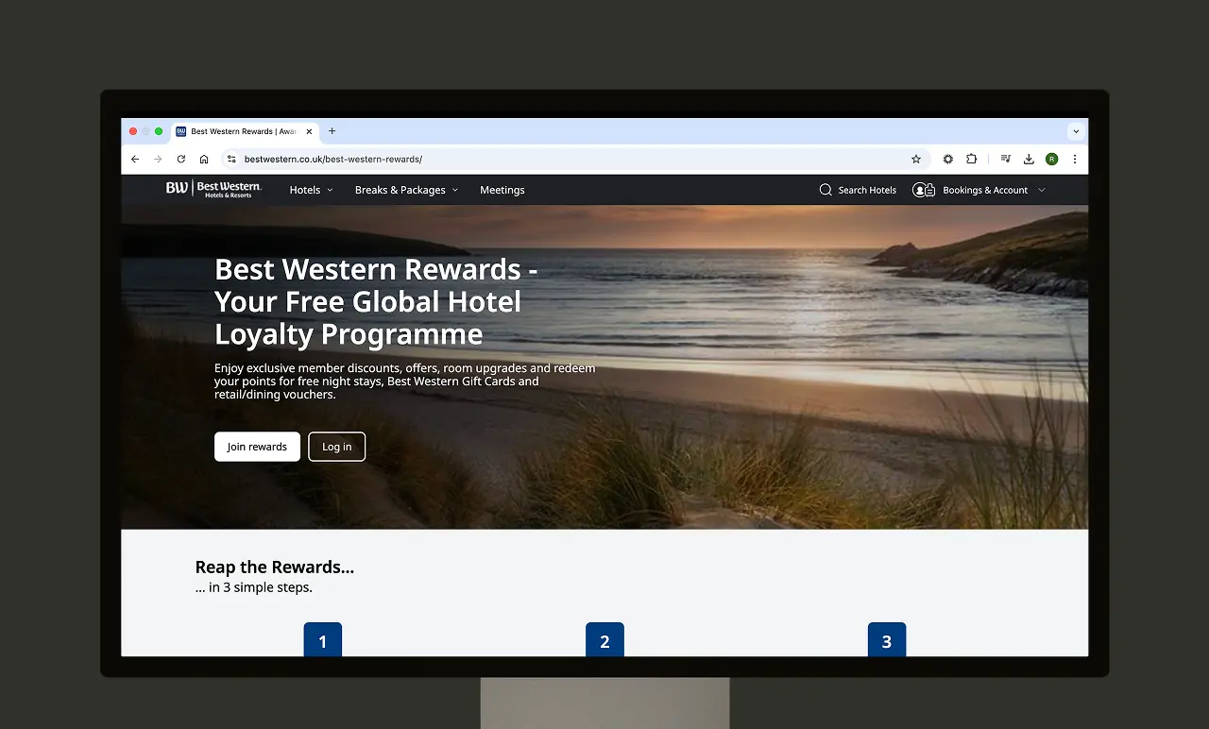Click the Join rewards button

tap(257, 447)
